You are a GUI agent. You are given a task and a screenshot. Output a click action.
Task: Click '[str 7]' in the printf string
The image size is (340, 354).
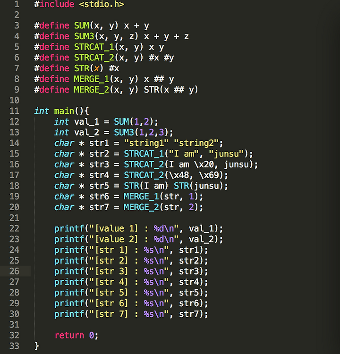(111, 314)
